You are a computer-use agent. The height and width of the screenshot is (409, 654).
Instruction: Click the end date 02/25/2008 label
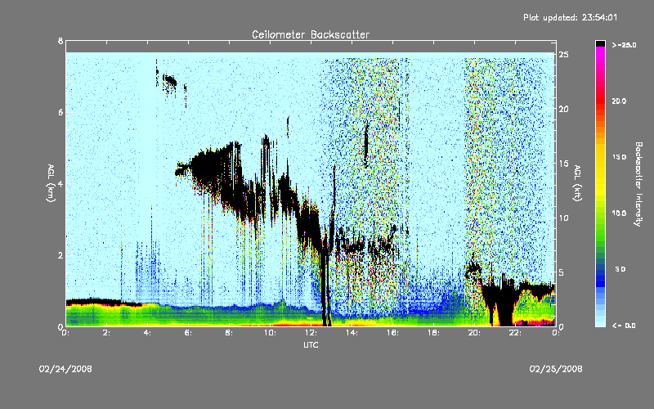point(556,369)
